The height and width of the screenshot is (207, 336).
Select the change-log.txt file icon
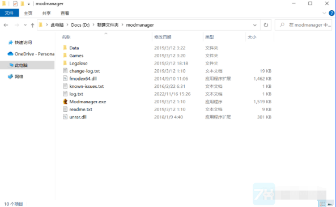[x=65, y=70]
